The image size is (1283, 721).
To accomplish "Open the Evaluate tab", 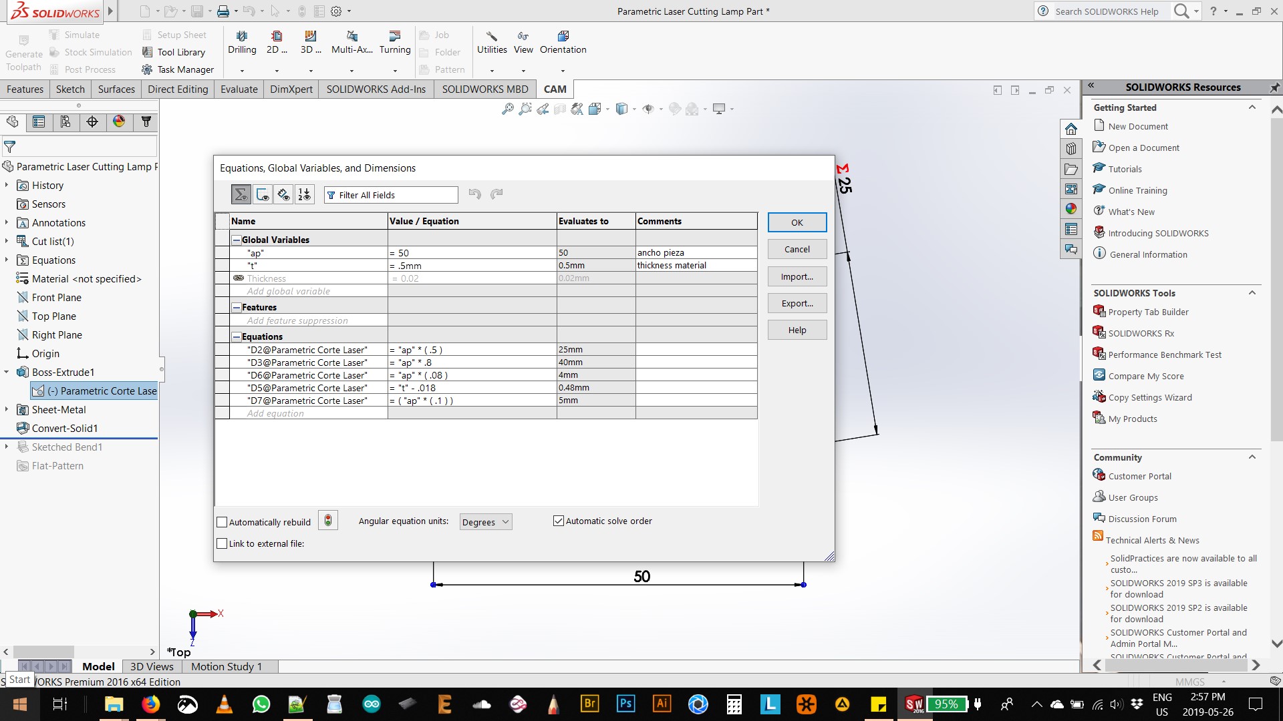I will point(239,89).
